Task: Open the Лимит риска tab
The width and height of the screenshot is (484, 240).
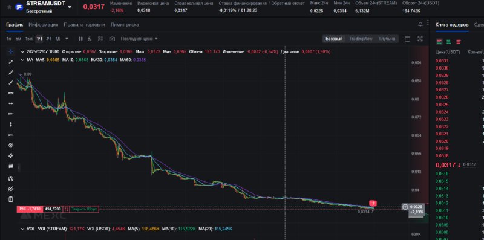Action: [x=125, y=25]
